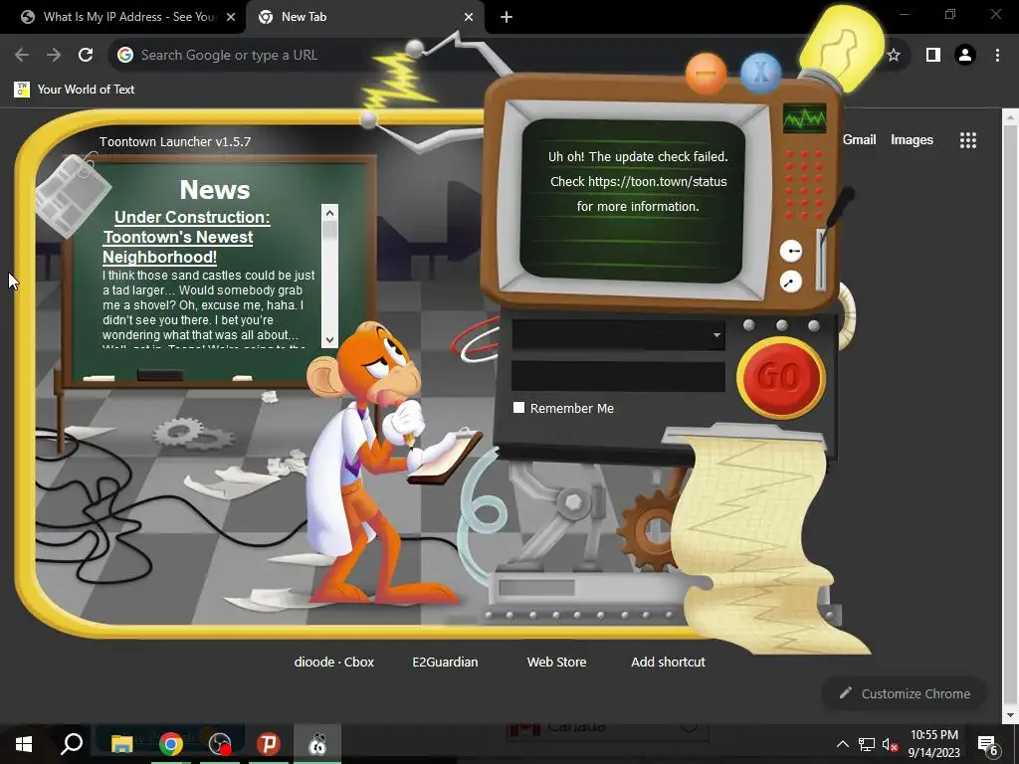Click the Chrome page scrollbar up arrow

coord(1010,118)
